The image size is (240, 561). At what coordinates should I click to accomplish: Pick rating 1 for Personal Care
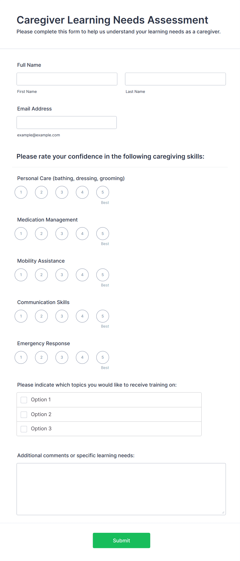point(21,192)
